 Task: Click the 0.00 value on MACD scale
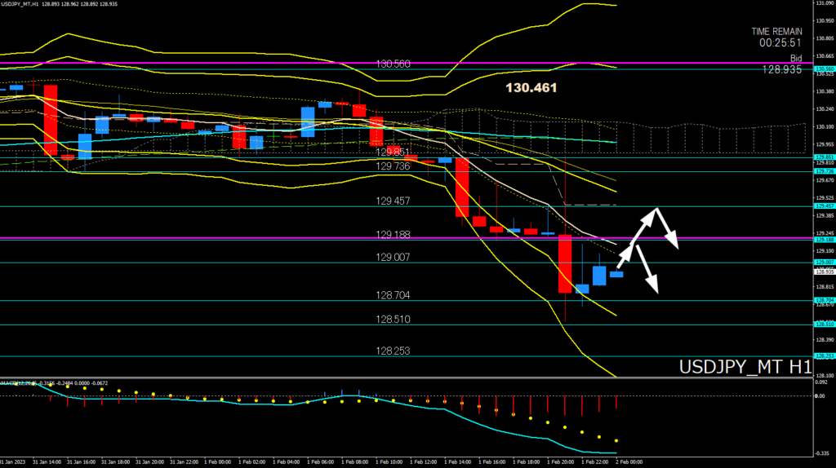[820, 396]
